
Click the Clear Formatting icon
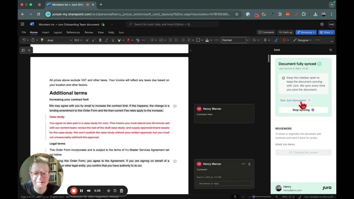click(137, 40)
